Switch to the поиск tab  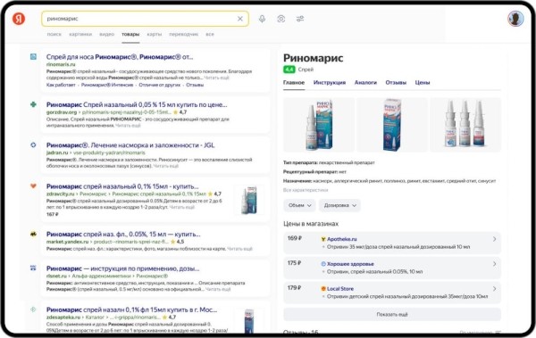(x=54, y=34)
